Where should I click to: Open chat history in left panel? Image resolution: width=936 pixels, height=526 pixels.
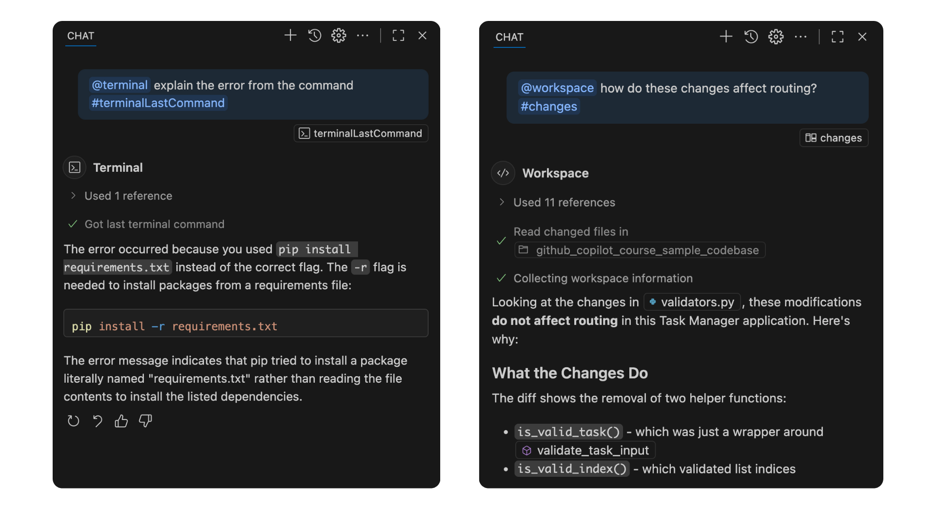tap(315, 36)
